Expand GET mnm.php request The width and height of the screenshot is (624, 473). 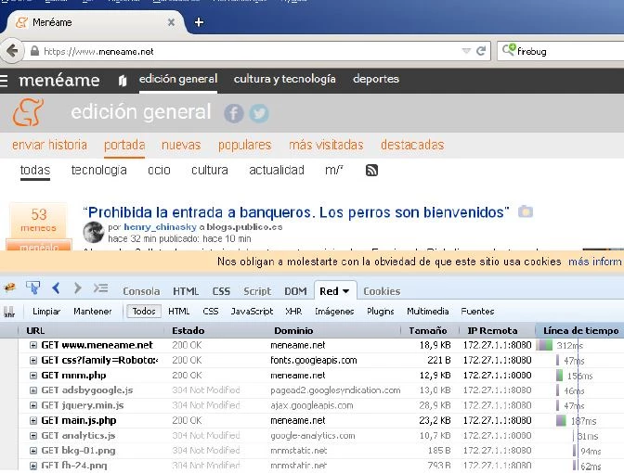pos(33,376)
